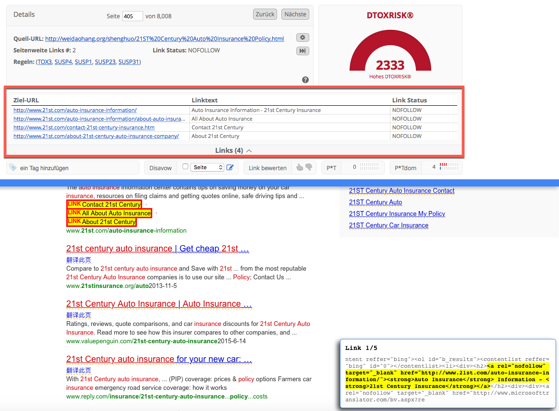Click the Link Status column header
559x411 pixels.
pyautogui.click(x=410, y=100)
